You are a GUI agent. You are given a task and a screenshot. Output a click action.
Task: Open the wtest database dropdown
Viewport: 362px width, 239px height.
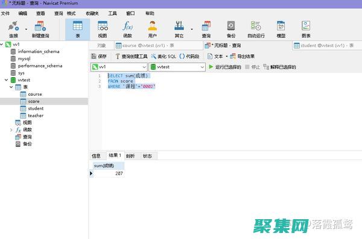[177, 67]
